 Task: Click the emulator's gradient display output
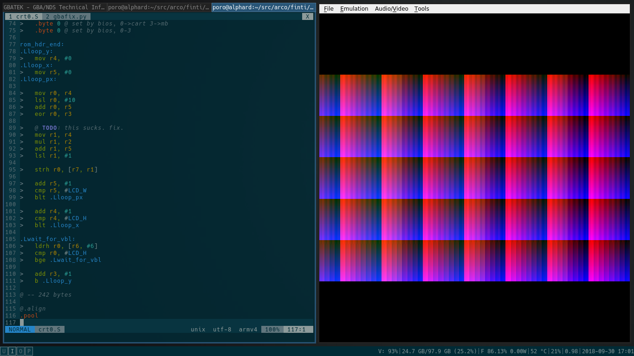[474, 178]
